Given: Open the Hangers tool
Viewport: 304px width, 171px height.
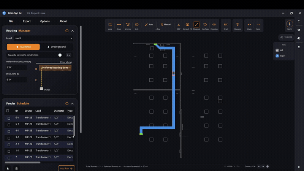Looking at the screenshot, I should pyautogui.click(x=237, y=26).
